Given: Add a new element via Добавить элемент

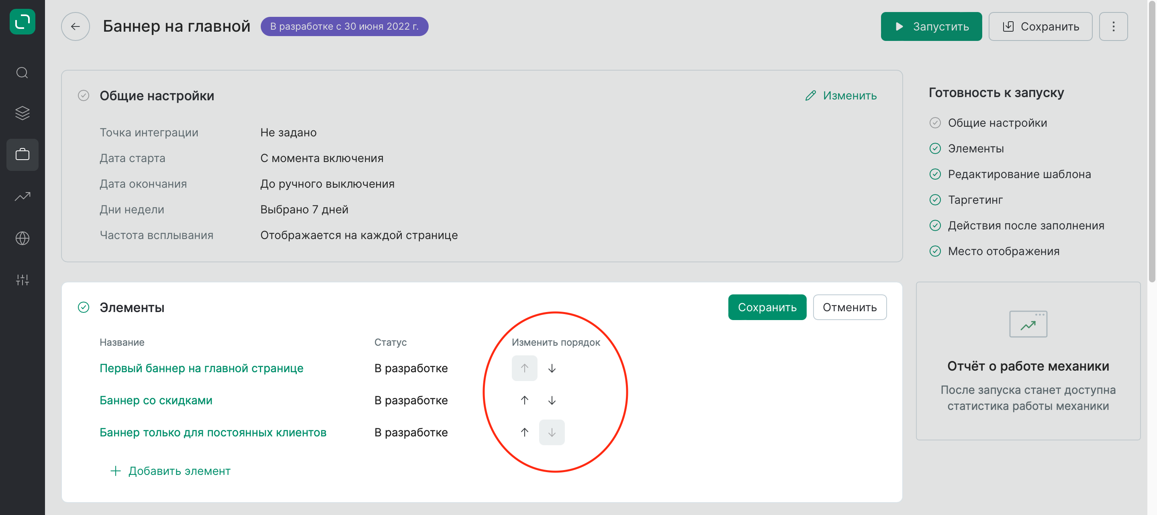Looking at the screenshot, I should tap(170, 471).
